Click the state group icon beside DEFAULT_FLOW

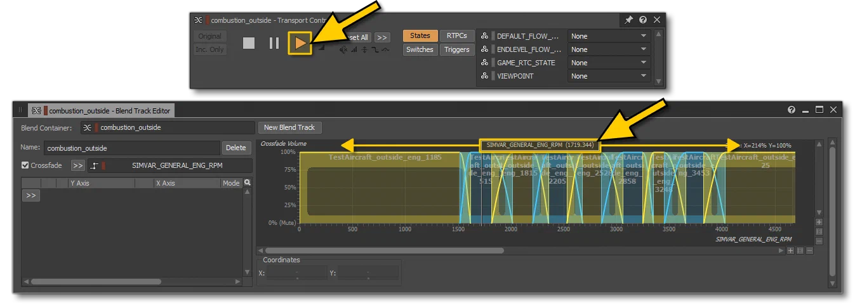pos(485,36)
